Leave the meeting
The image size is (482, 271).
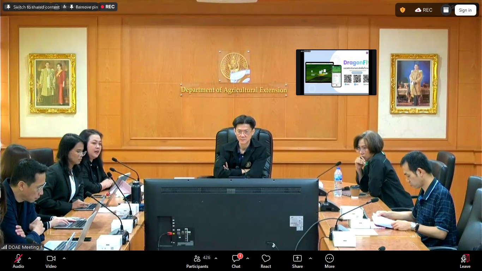coord(465,261)
